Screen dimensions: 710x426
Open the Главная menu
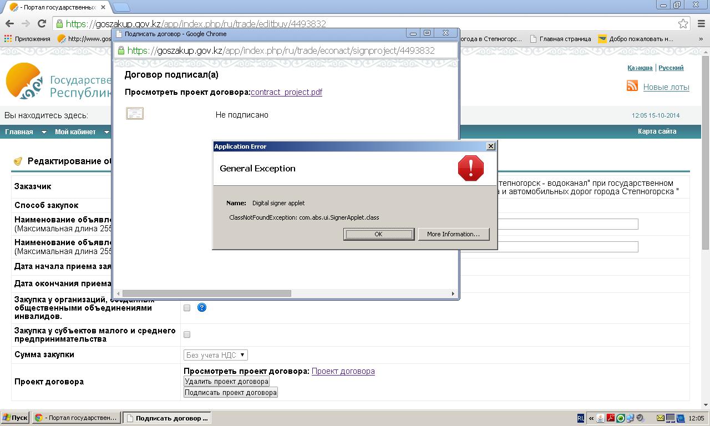coord(19,132)
